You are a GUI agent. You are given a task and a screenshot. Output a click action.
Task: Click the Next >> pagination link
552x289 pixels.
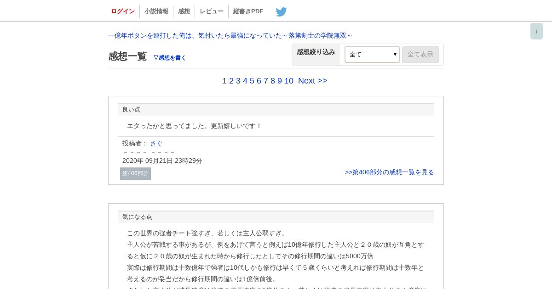pyautogui.click(x=313, y=81)
